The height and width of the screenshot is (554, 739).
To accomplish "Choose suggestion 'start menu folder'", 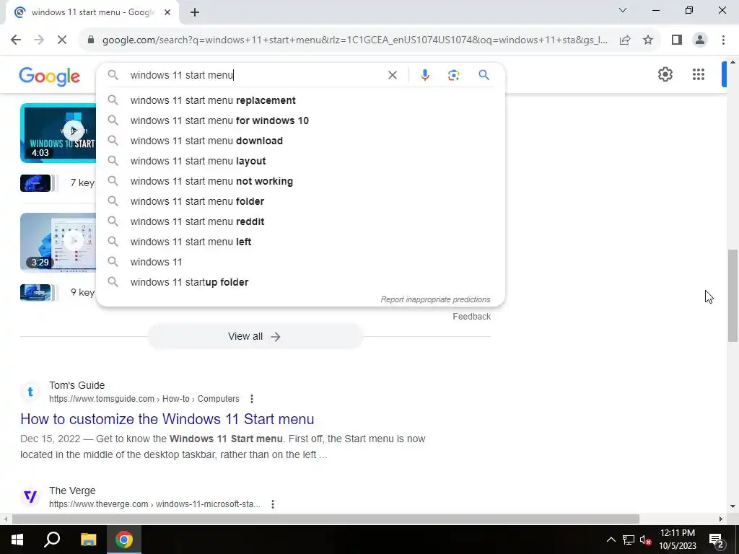I will click(301, 201).
